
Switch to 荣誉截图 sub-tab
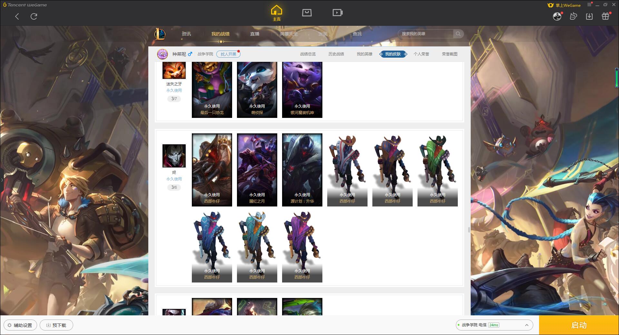coord(450,54)
